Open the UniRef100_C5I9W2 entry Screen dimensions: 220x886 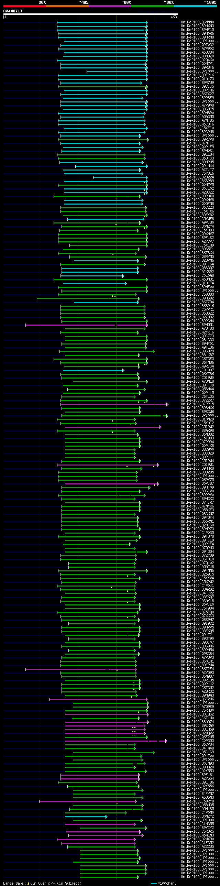pos(197,427)
